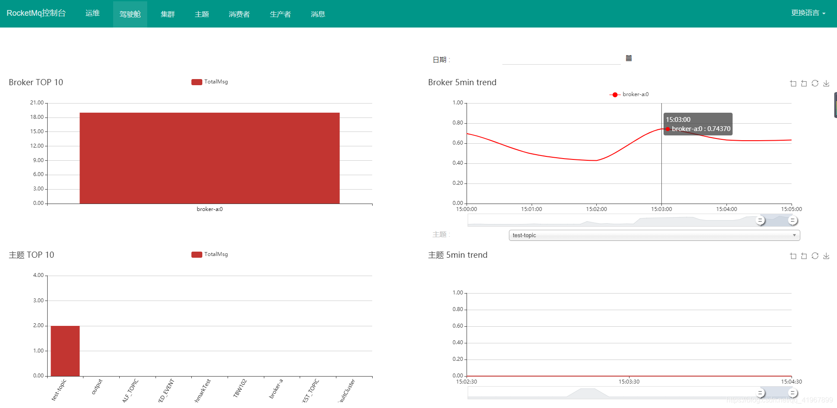Click the RocketMq控制台 brand link
The width and height of the screenshot is (837, 408).
click(36, 13)
